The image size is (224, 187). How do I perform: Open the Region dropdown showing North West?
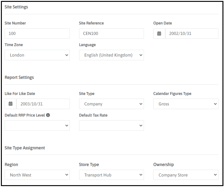point(37,175)
